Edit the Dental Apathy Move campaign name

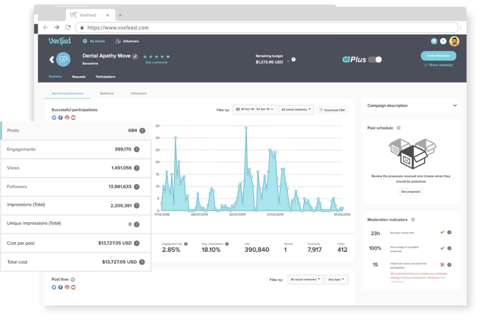135,56
